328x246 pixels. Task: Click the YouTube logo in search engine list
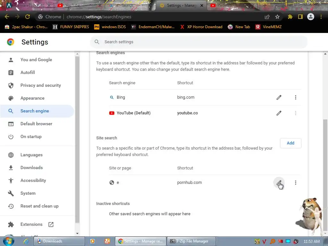click(112, 113)
